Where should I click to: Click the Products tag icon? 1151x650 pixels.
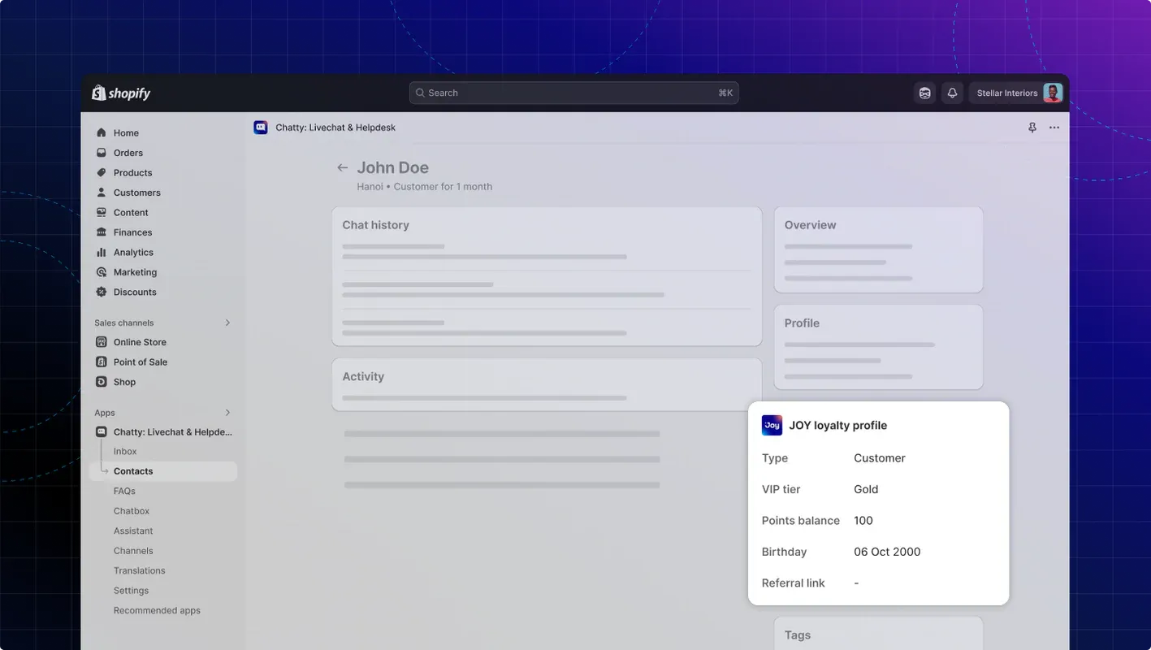click(101, 172)
